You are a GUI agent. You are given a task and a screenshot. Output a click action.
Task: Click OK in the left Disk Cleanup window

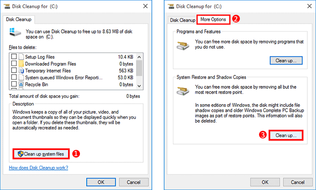[x=101, y=182]
